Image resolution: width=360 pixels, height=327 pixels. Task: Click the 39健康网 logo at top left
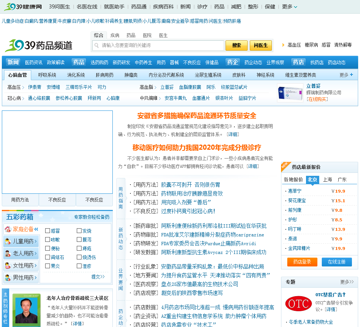pos(23,7)
